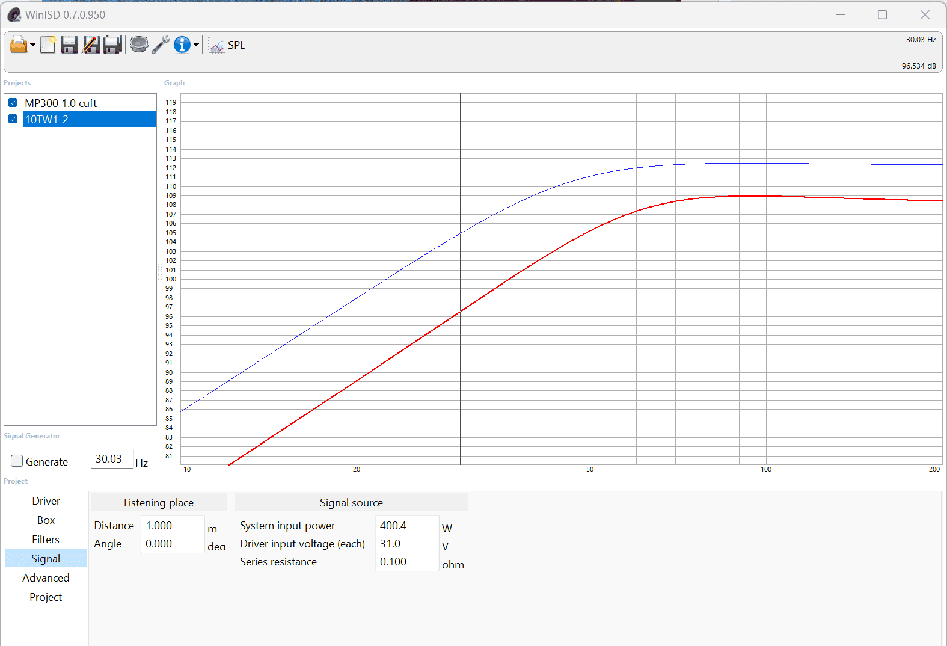Select the 10TW1-2 project row
This screenshot has width=947, height=646.
click(x=89, y=119)
